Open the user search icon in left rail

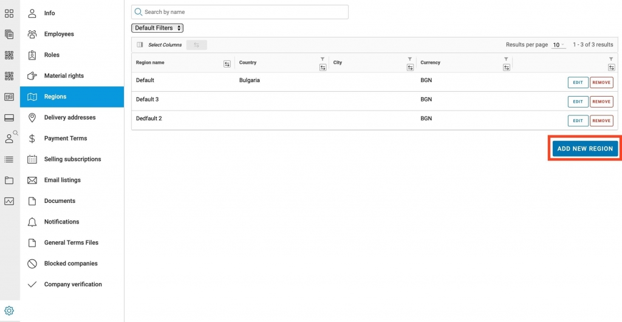point(10,139)
